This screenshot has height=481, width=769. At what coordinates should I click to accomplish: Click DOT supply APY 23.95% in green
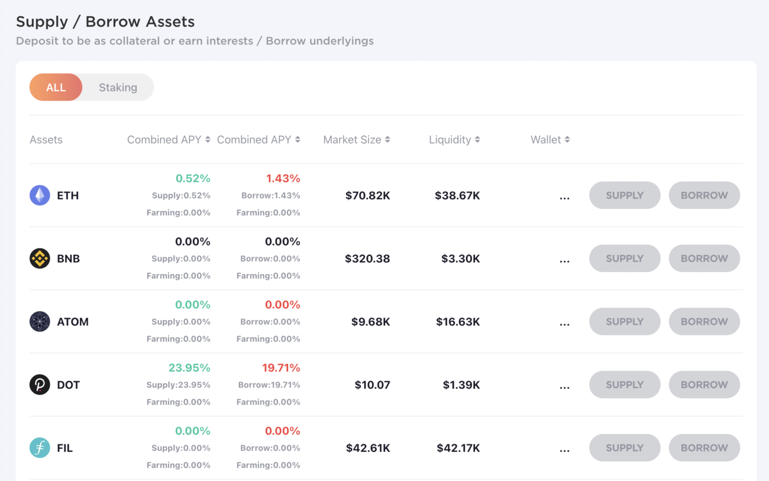(x=189, y=367)
